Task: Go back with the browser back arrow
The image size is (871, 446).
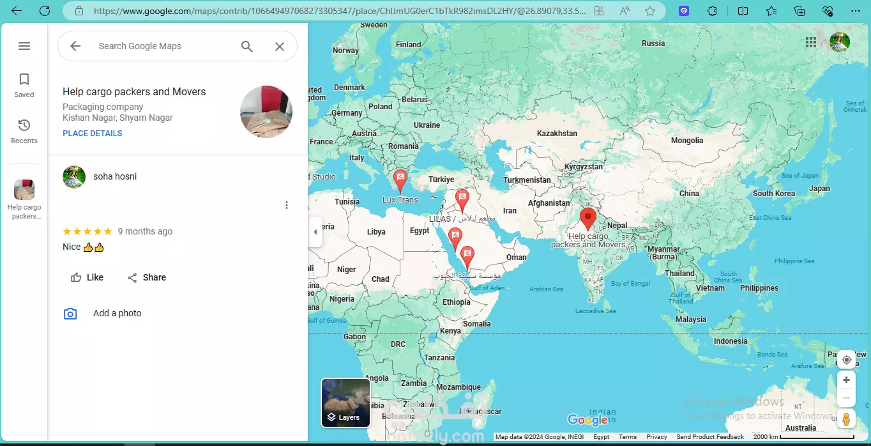Action: click(17, 11)
